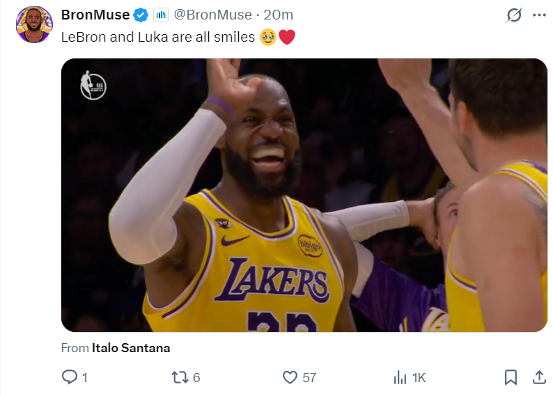Click the BronMuse display name

pos(95,15)
